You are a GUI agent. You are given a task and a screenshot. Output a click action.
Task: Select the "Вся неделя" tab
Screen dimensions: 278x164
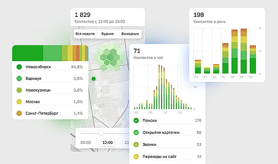click(x=85, y=34)
